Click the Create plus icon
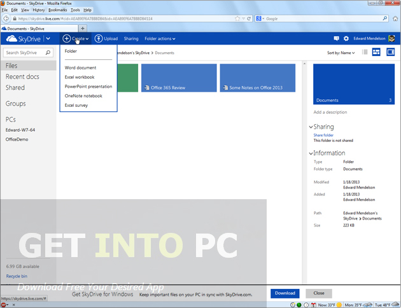Screen dimensions: 401x308 (66, 39)
